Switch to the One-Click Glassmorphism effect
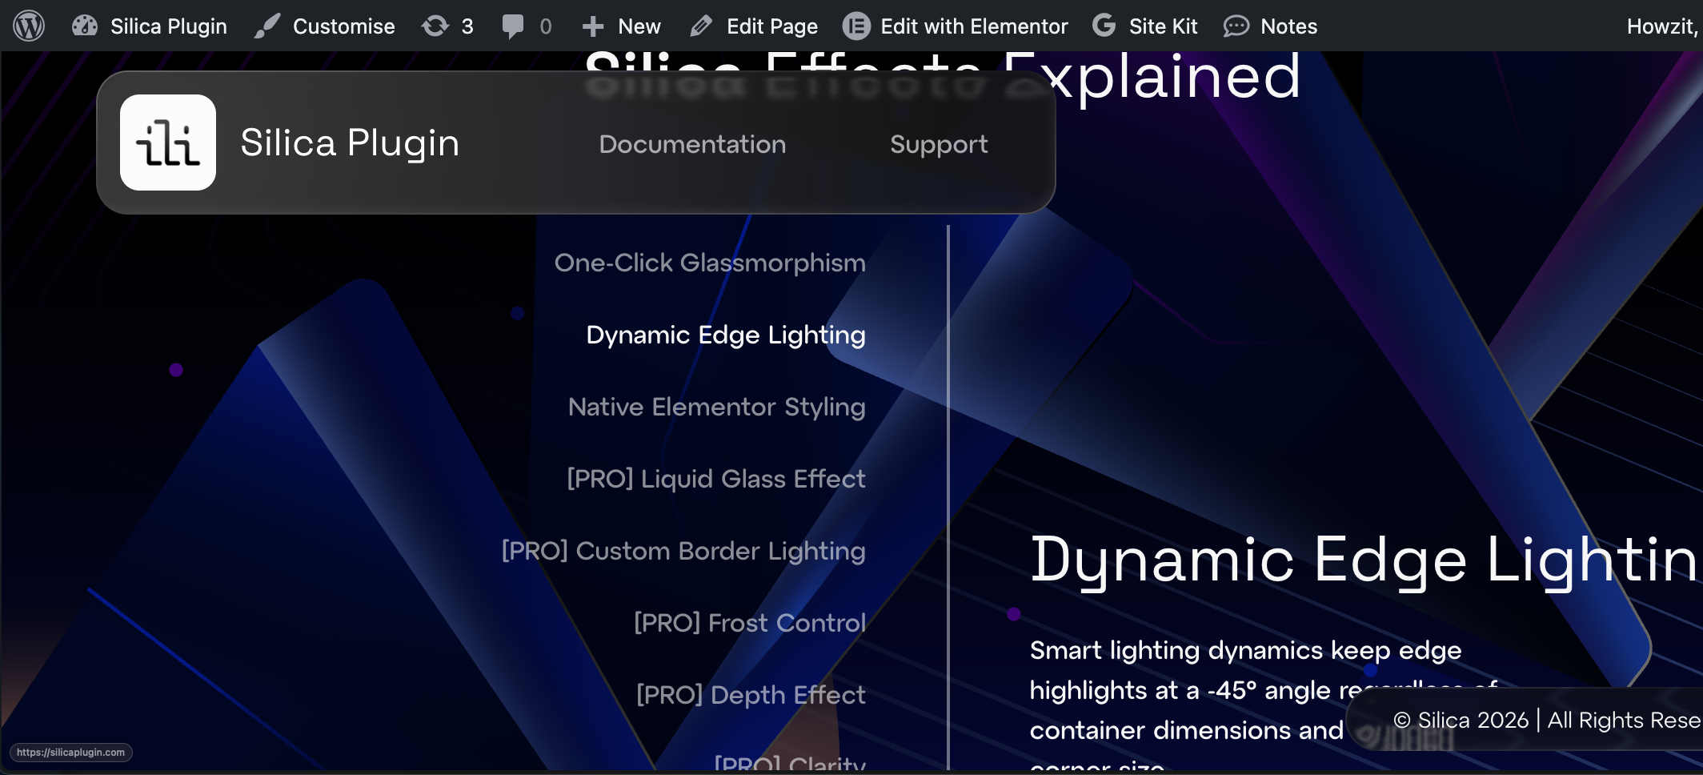This screenshot has width=1703, height=775. click(x=710, y=263)
